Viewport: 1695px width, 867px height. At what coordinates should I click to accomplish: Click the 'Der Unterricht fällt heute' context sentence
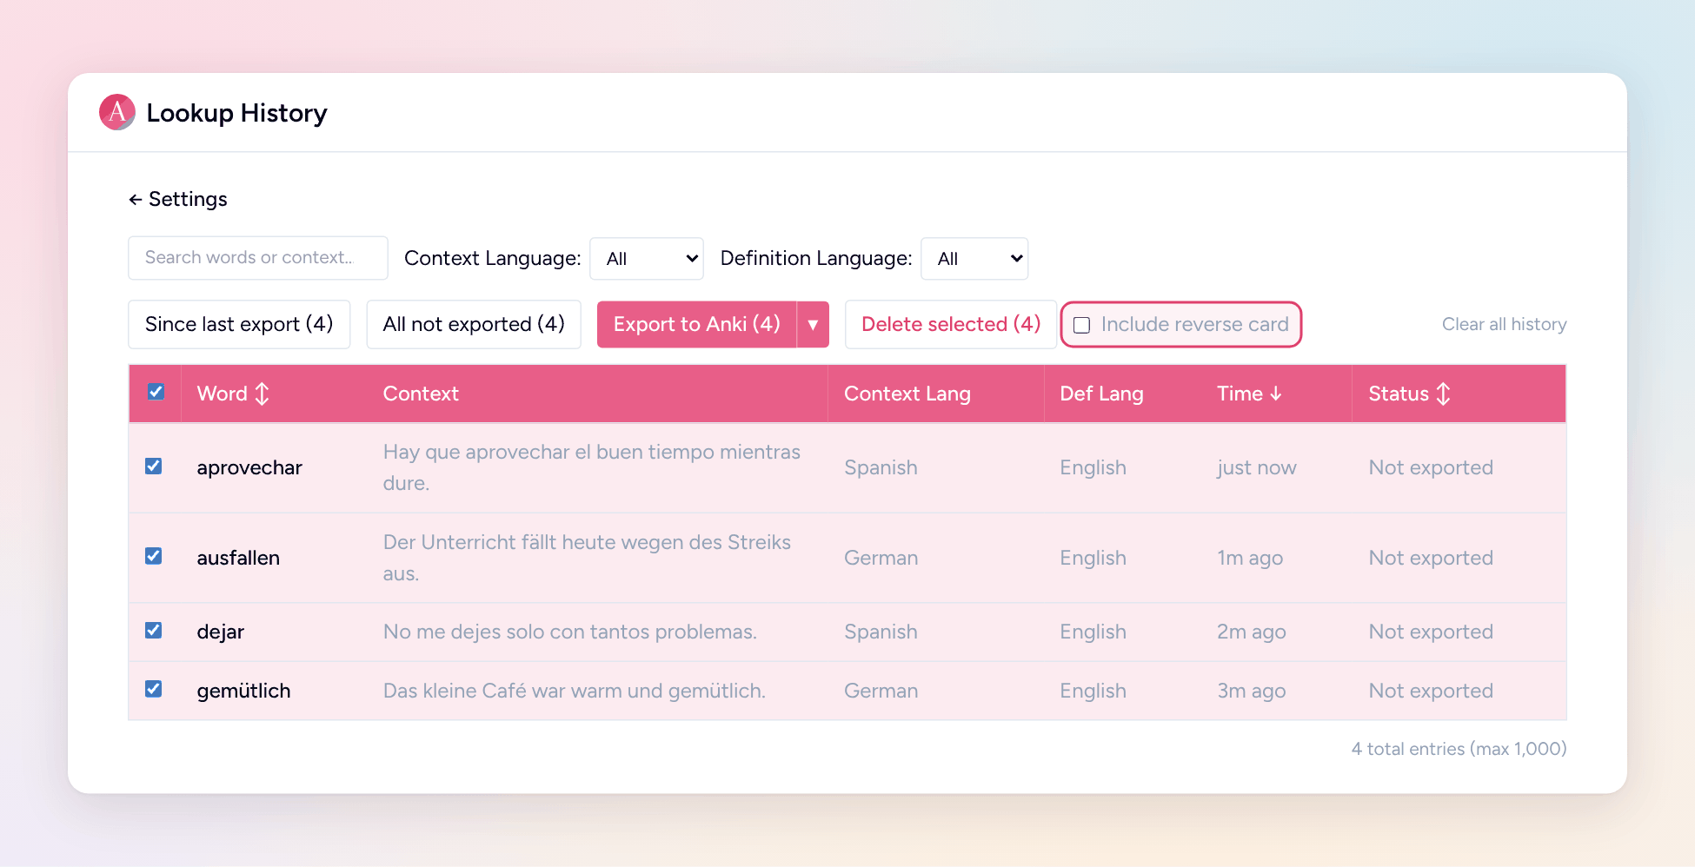(587, 558)
